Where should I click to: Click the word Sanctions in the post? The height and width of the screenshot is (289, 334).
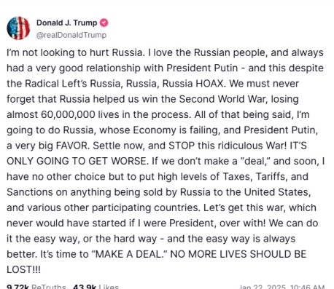pos(30,192)
